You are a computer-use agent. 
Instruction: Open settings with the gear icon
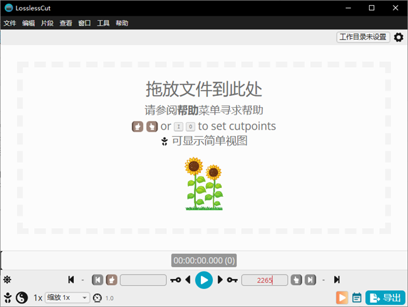pyautogui.click(x=399, y=38)
